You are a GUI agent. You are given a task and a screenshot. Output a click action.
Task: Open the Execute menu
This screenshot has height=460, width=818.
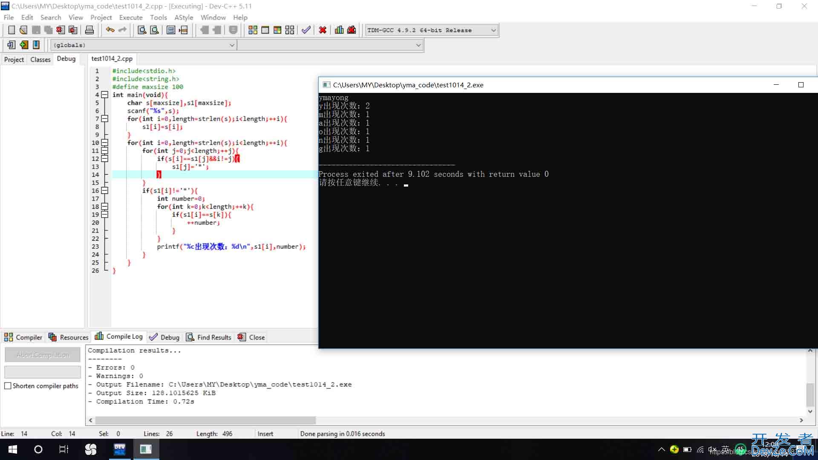click(x=131, y=17)
